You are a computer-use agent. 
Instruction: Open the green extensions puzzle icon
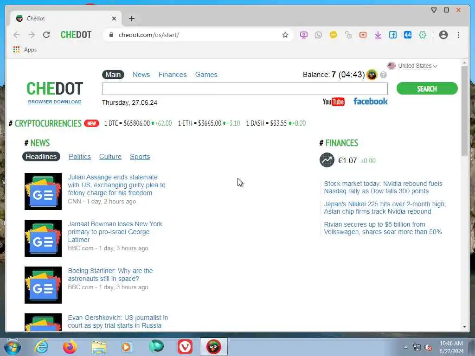[x=422, y=35]
